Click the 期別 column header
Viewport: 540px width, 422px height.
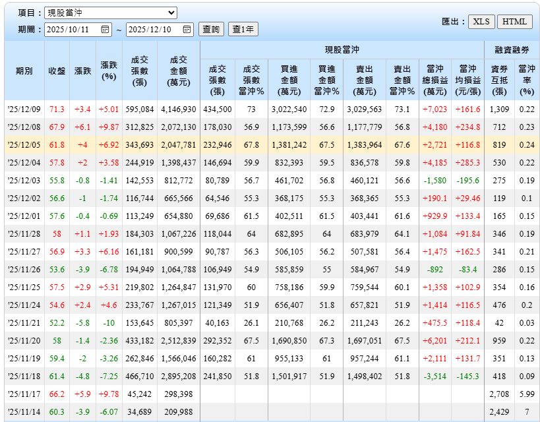[x=24, y=71]
